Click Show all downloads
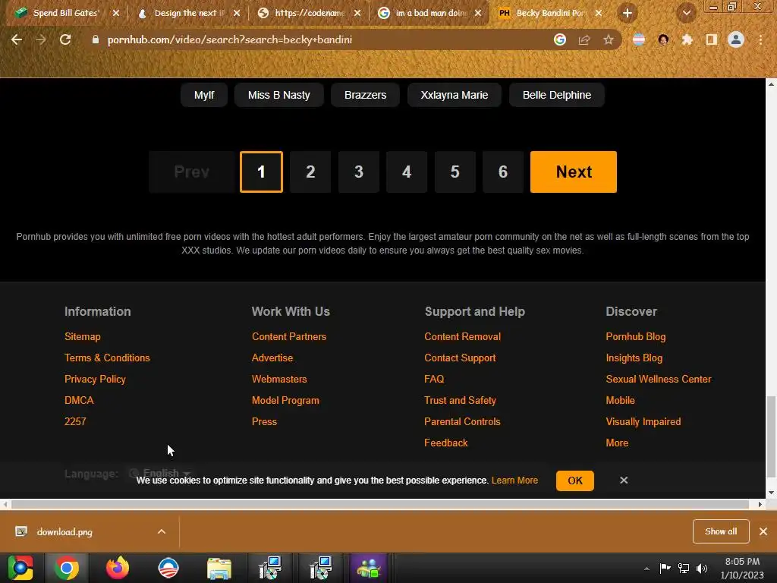 (721, 531)
